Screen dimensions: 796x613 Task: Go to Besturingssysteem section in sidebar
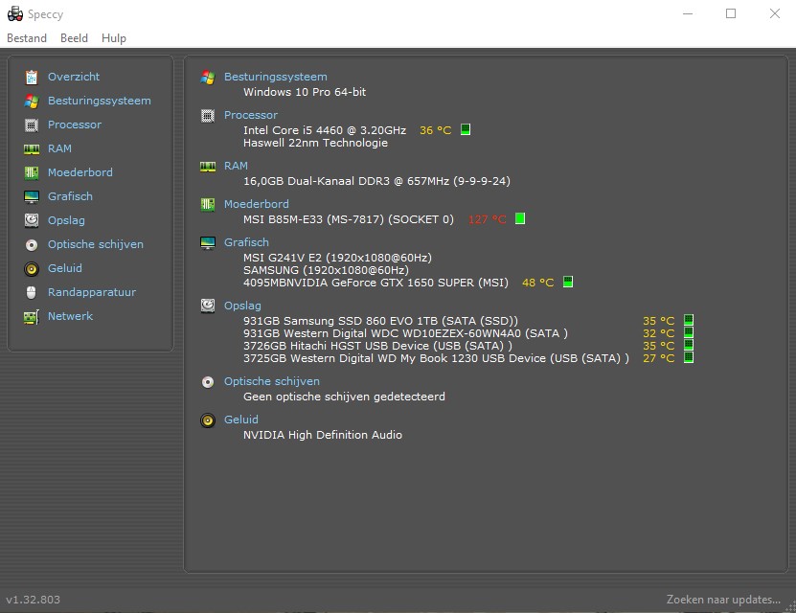pos(100,101)
